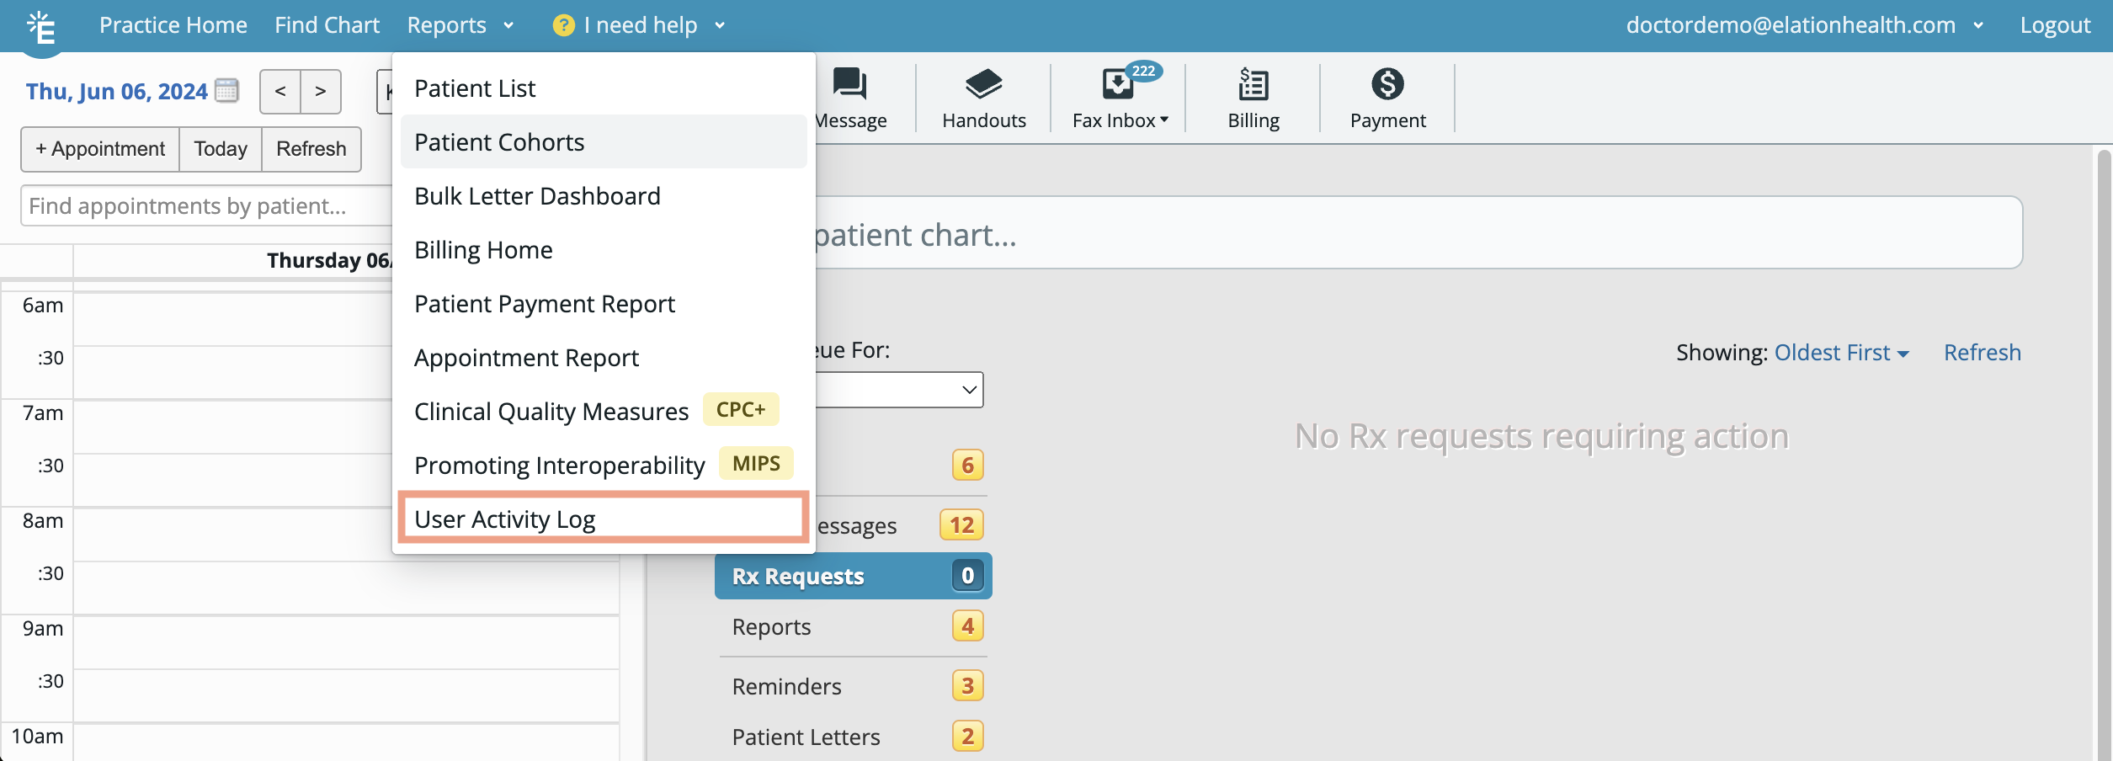Navigate to Practice Home

pos(173,25)
